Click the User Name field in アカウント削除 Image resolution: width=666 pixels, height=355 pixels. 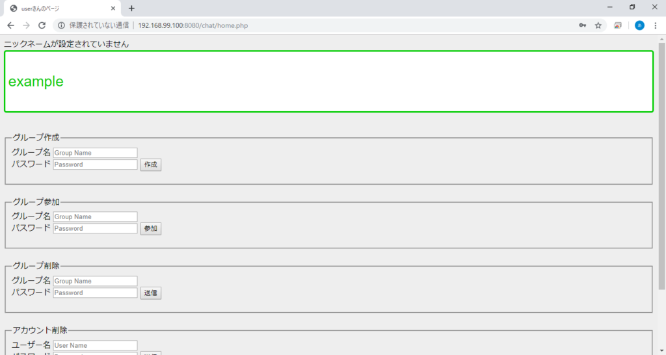click(95, 345)
